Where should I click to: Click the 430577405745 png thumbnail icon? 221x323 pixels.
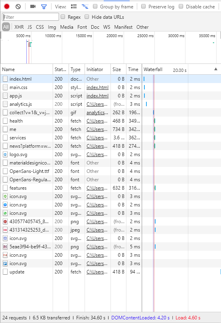tap(5, 222)
